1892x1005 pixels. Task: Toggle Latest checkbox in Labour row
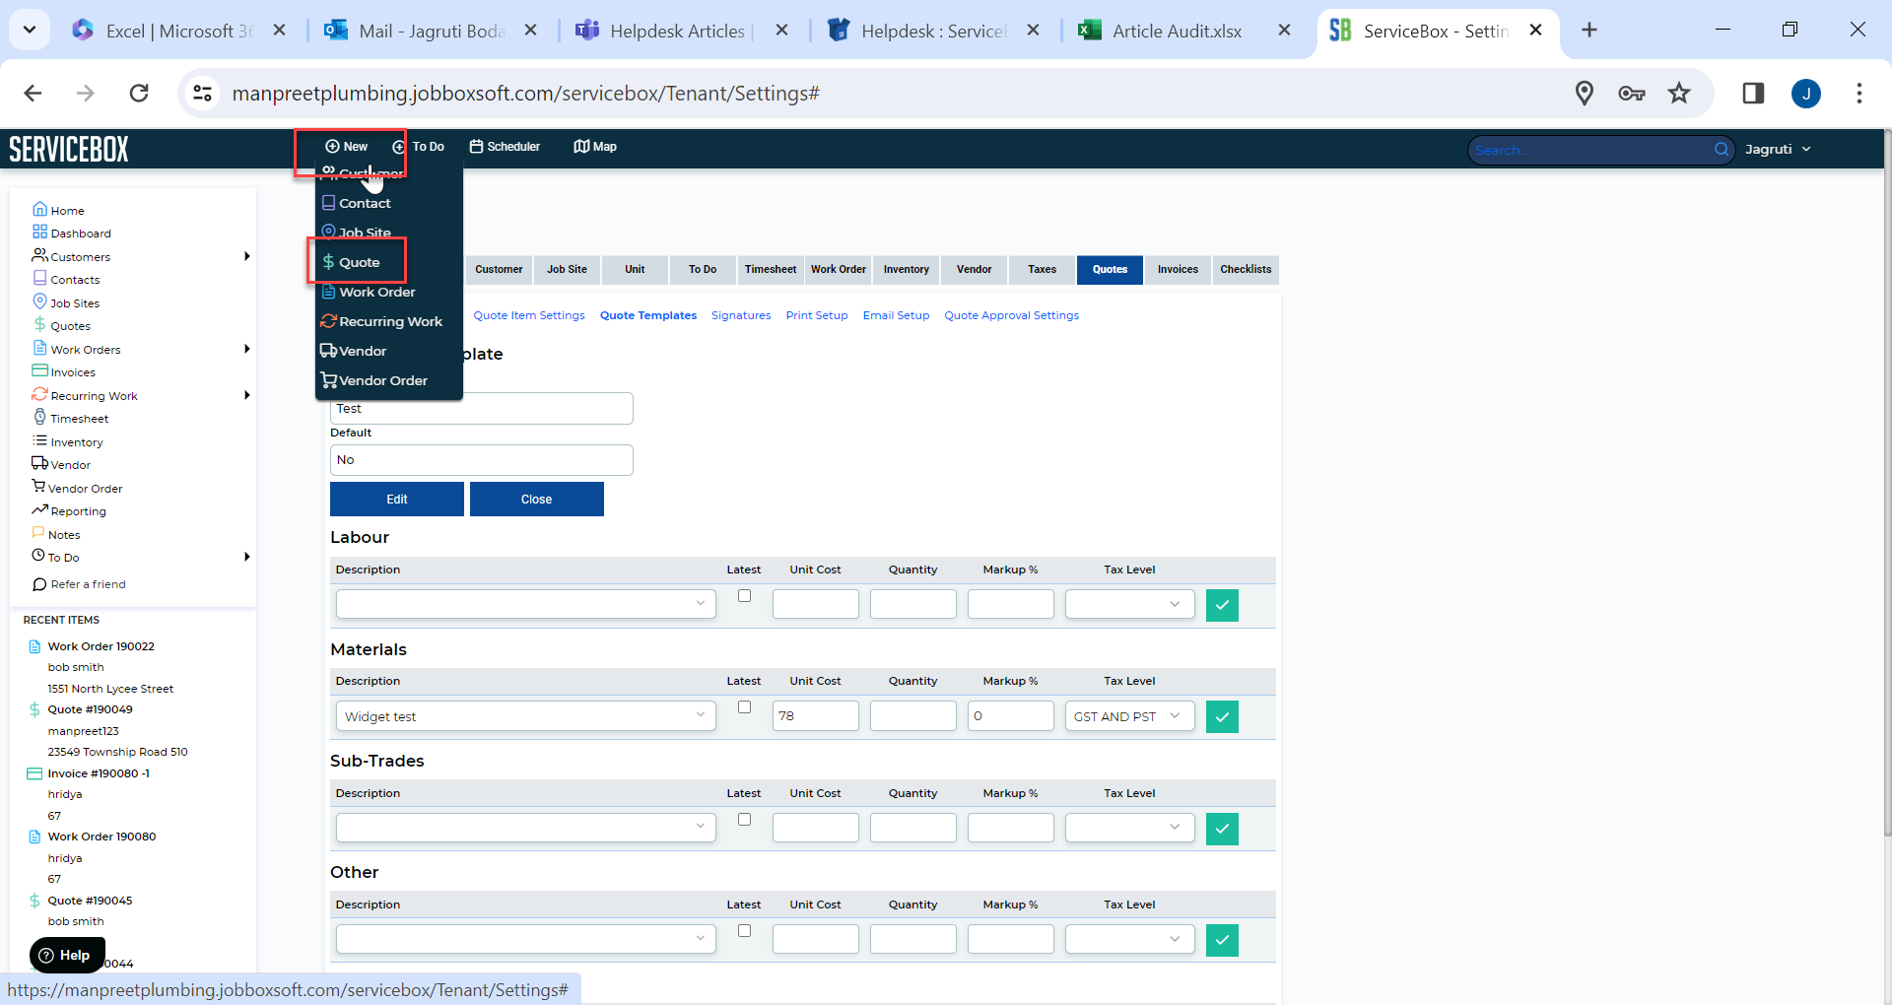pos(744,596)
